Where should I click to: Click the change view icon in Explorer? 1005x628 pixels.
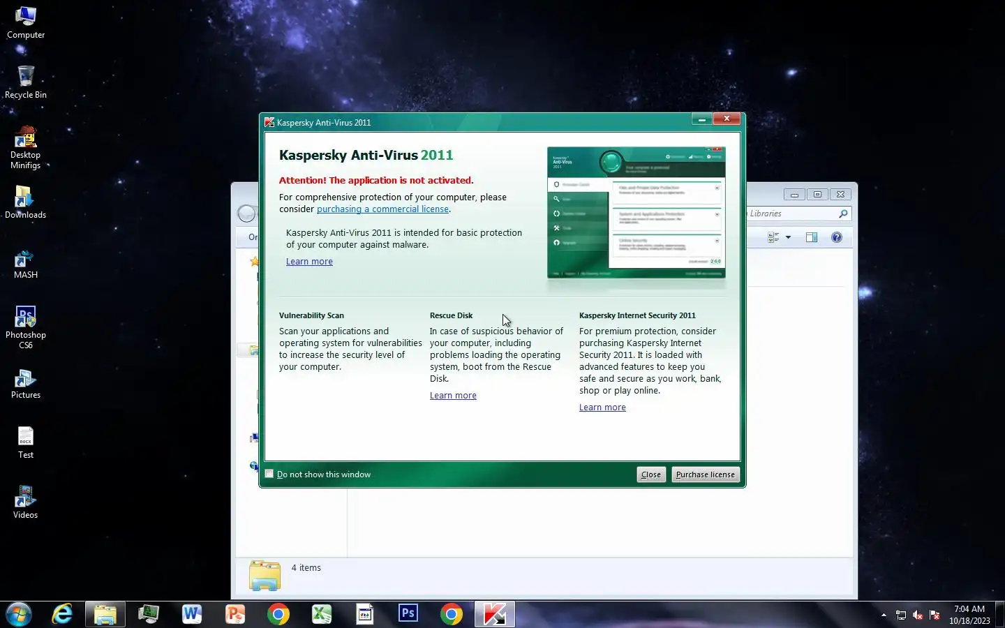(x=773, y=237)
